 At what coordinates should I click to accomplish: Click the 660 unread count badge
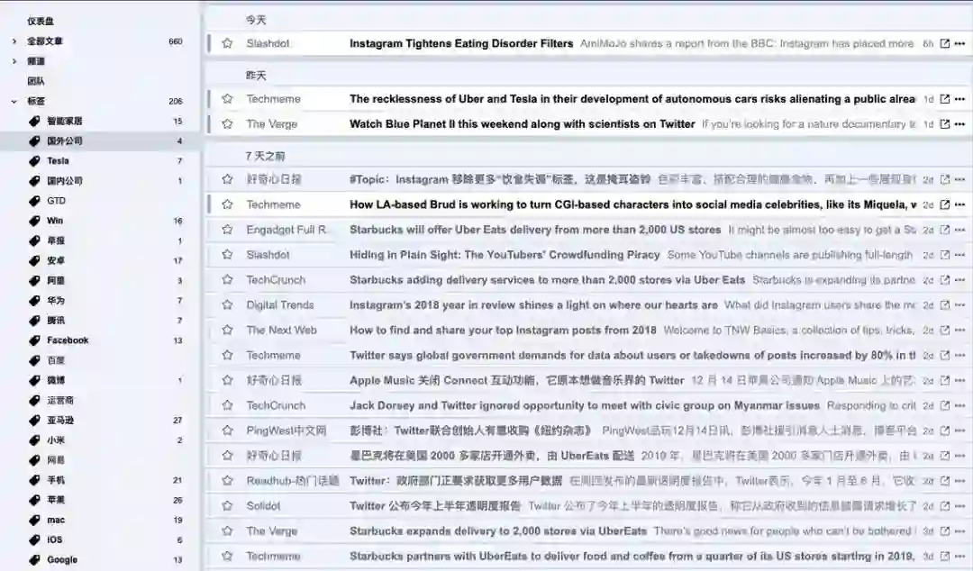click(x=176, y=41)
